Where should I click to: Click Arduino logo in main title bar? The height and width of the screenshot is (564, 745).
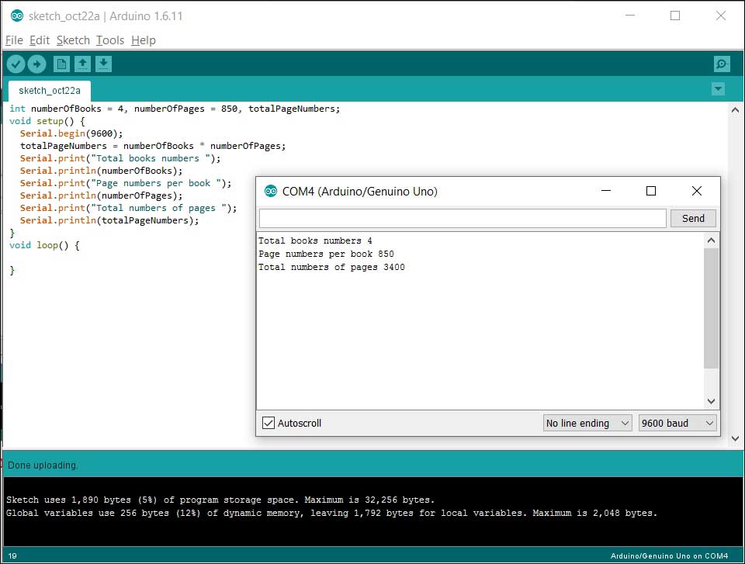16,16
